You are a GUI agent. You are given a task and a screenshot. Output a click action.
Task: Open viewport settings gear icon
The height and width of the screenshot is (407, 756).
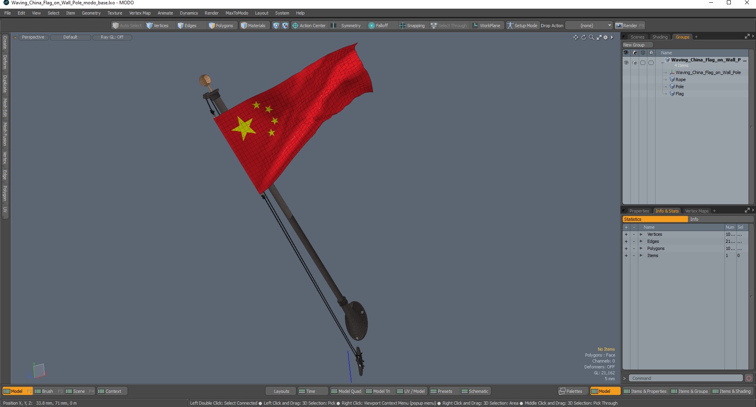pos(606,37)
